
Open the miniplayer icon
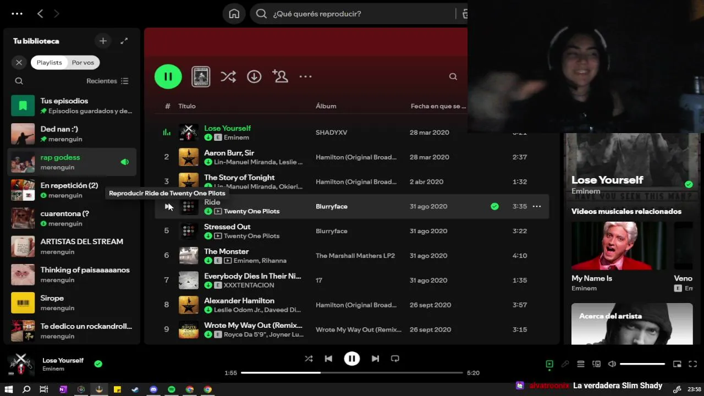(x=678, y=364)
